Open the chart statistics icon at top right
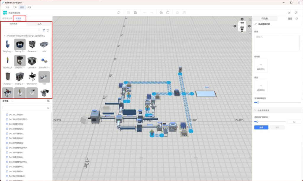303x181 pixels. pos(289,13)
